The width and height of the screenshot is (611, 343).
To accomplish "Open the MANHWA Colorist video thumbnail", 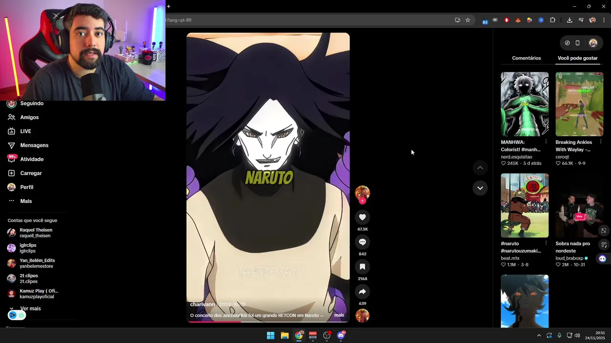I will coord(525,104).
